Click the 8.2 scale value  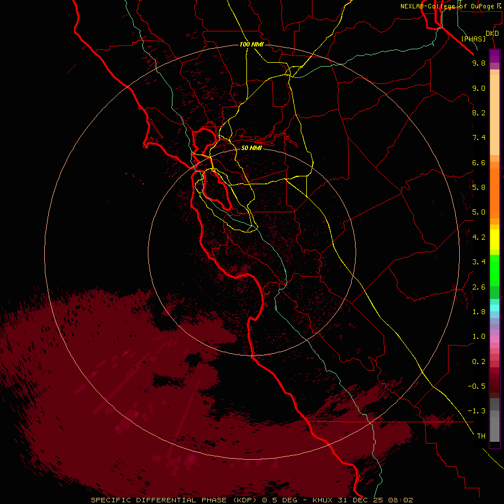[x=479, y=113]
